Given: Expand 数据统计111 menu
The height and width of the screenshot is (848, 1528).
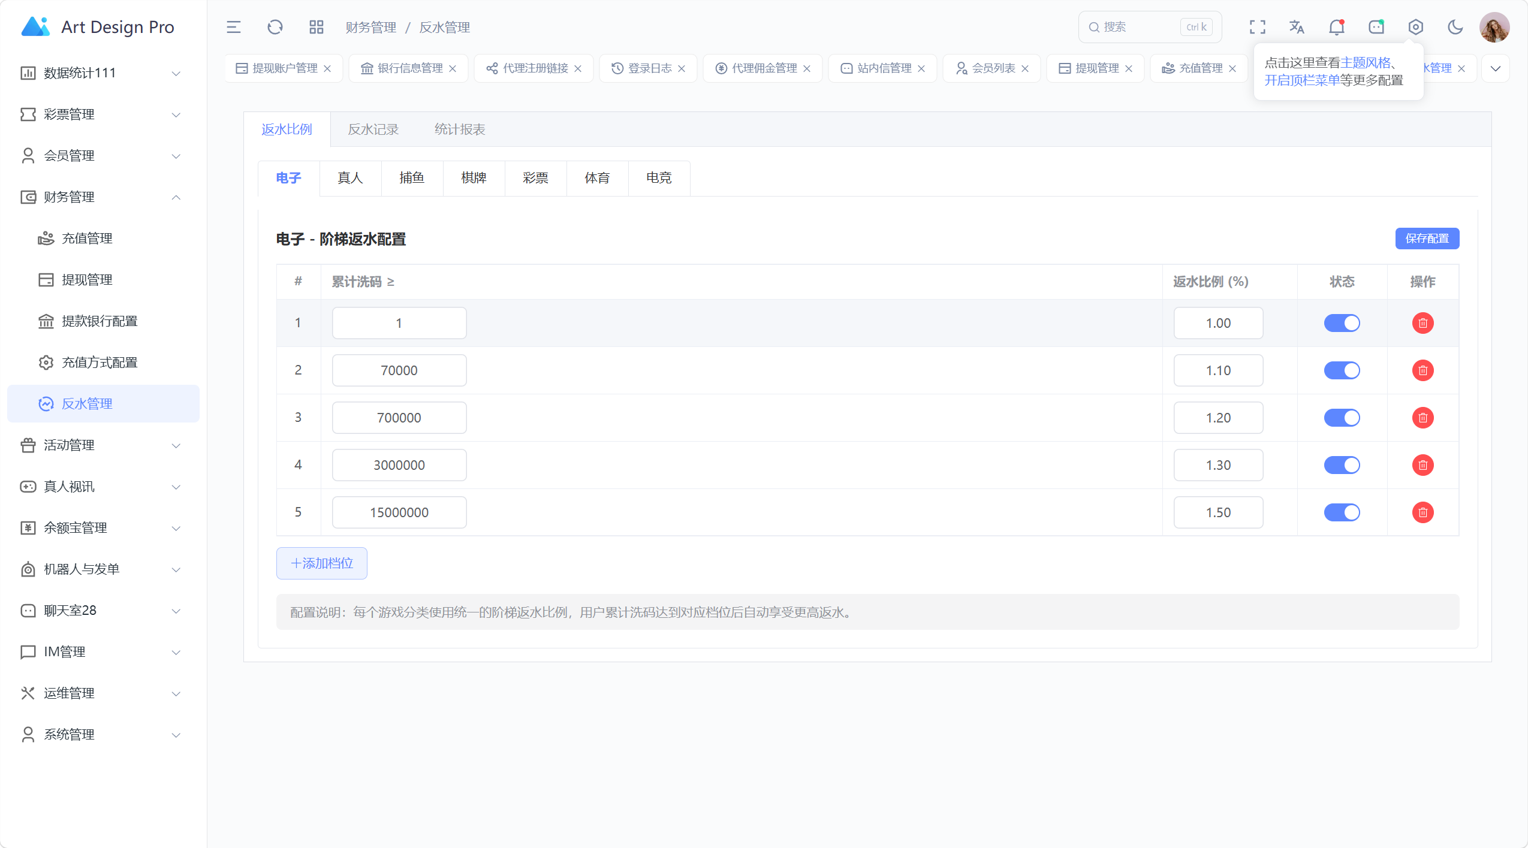Looking at the screenshot, I should [103, 73].
